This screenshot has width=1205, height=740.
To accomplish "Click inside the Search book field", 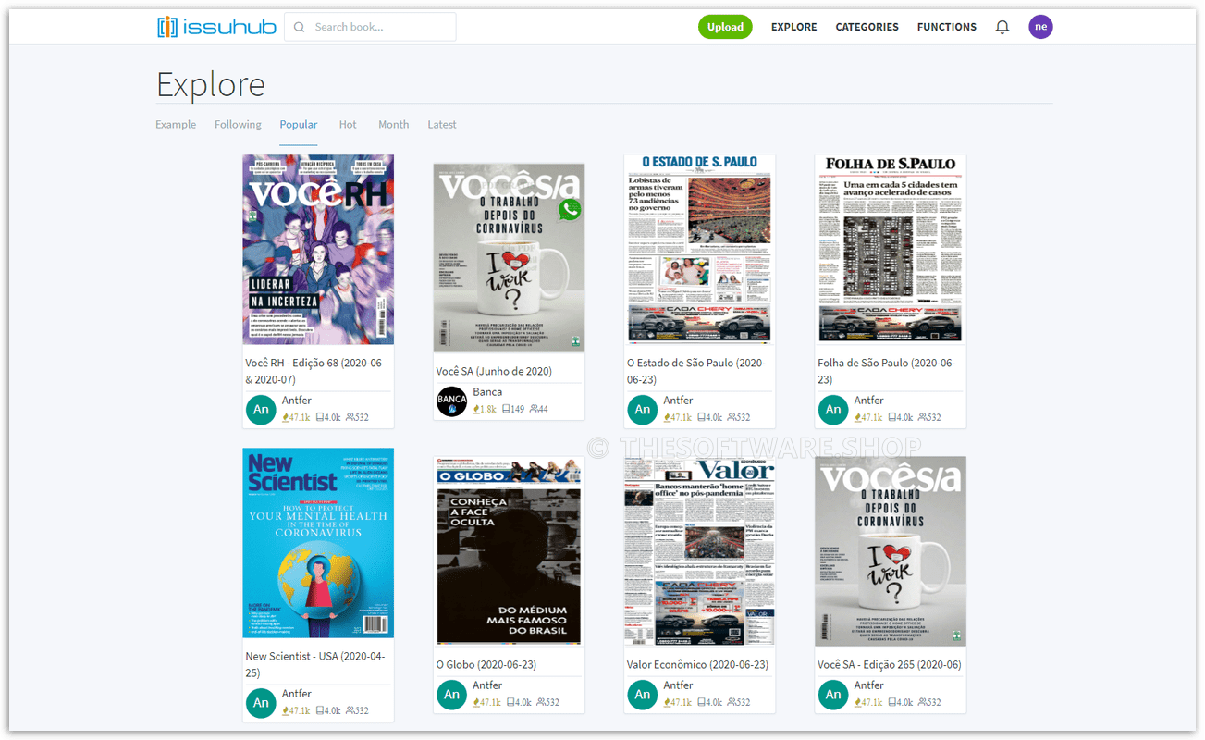I will 379,27.
